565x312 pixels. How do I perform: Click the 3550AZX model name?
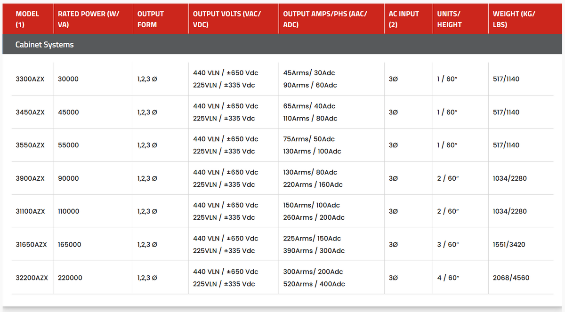pyautogui.click(x=30, y=145)
